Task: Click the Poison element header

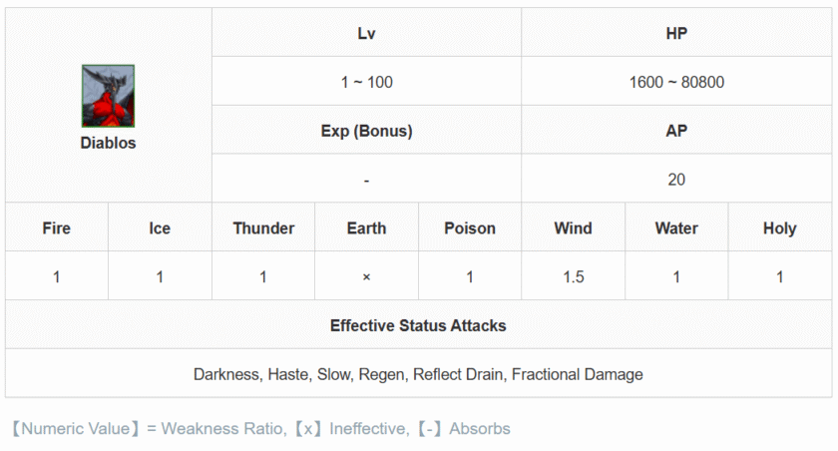Action: pos(470,228)
